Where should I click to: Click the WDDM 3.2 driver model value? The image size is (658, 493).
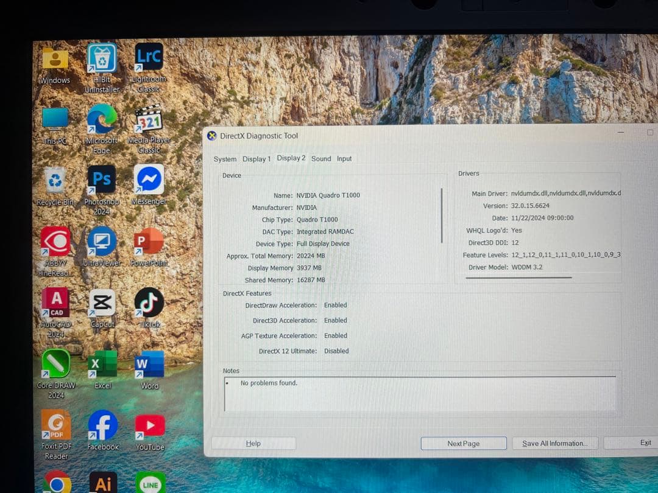coord(527,267)
